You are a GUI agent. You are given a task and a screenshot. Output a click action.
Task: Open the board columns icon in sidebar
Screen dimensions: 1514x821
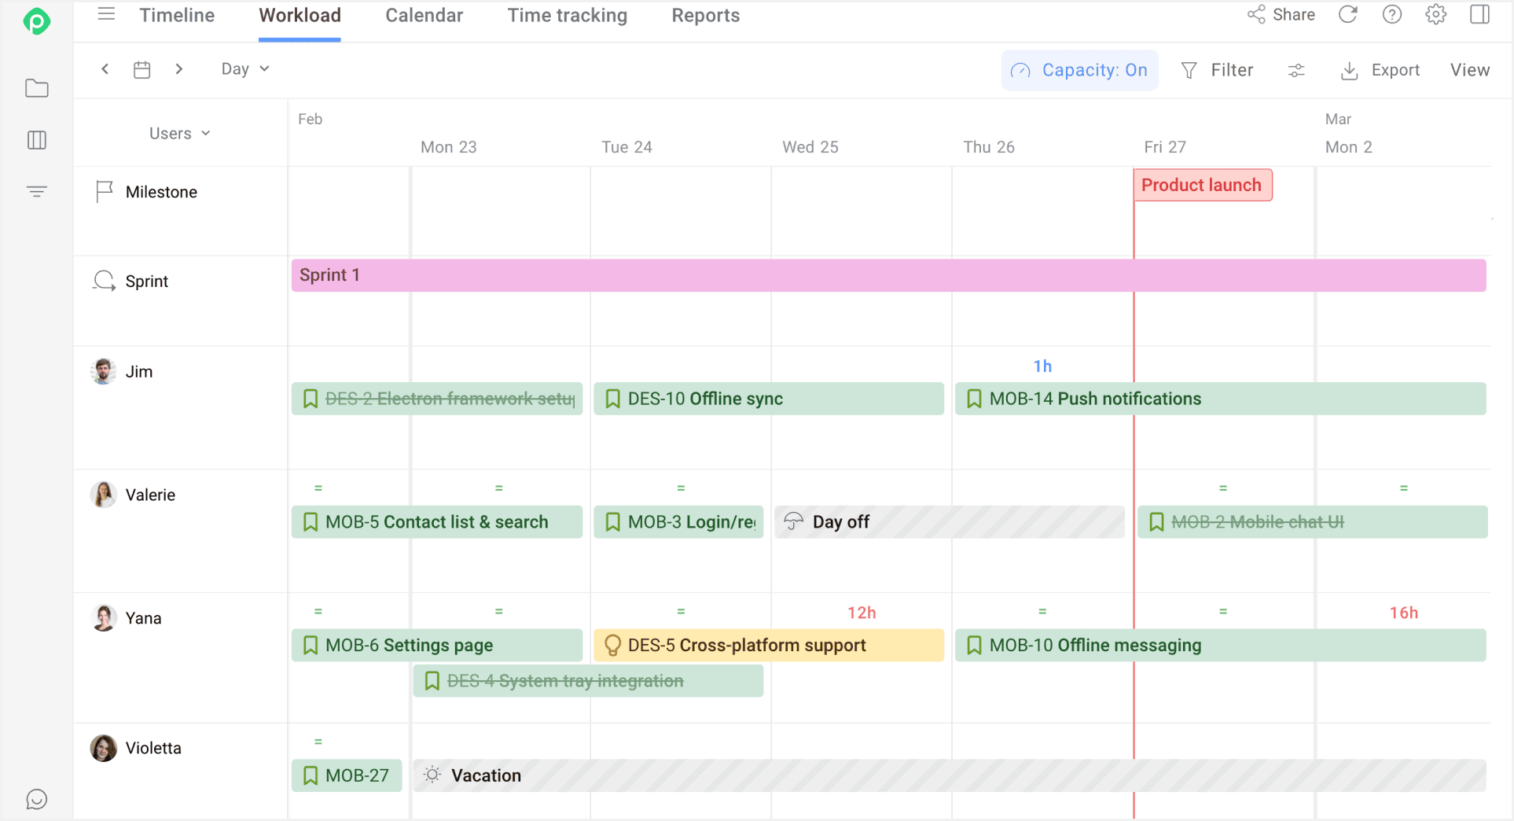point(37,140)
